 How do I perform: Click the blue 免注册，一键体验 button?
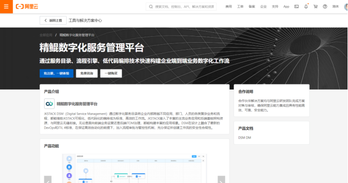point(56,73)
